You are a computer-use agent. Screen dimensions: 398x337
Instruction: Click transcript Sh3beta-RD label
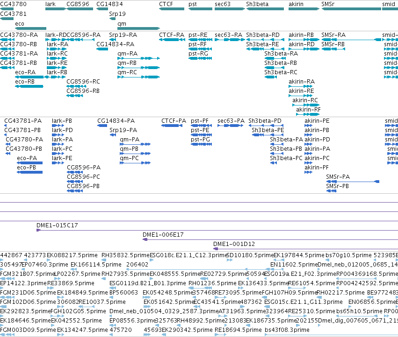tap(263, 35)
